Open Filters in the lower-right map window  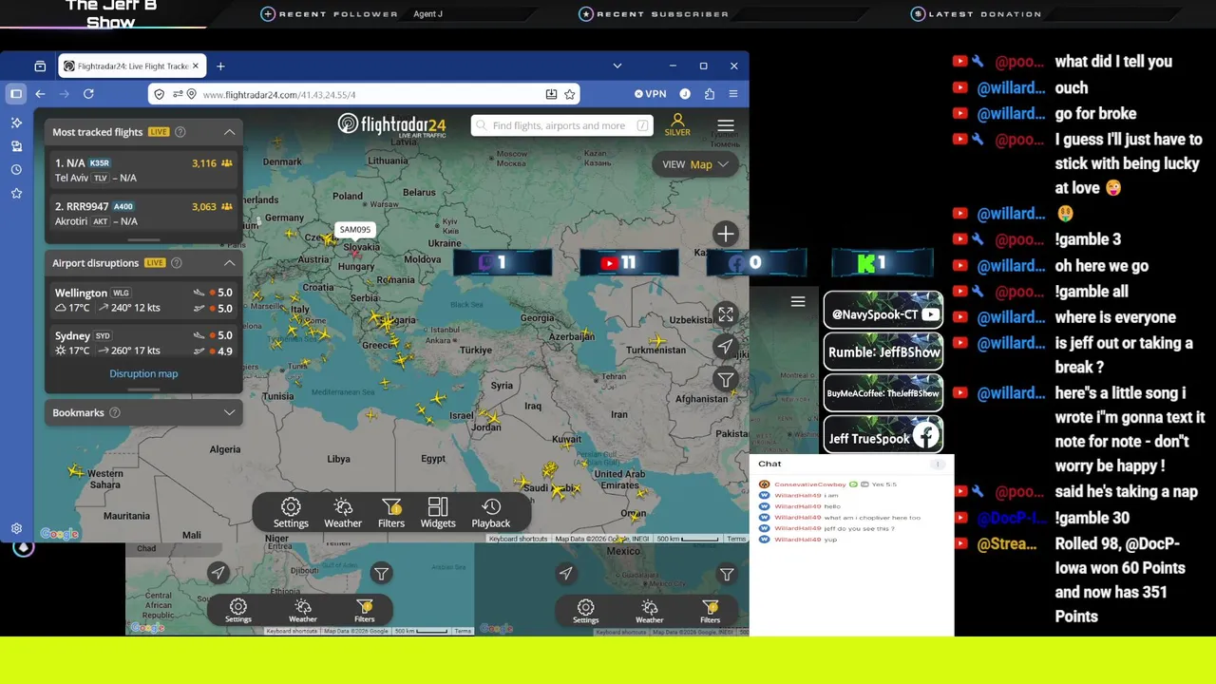[710, 611]
